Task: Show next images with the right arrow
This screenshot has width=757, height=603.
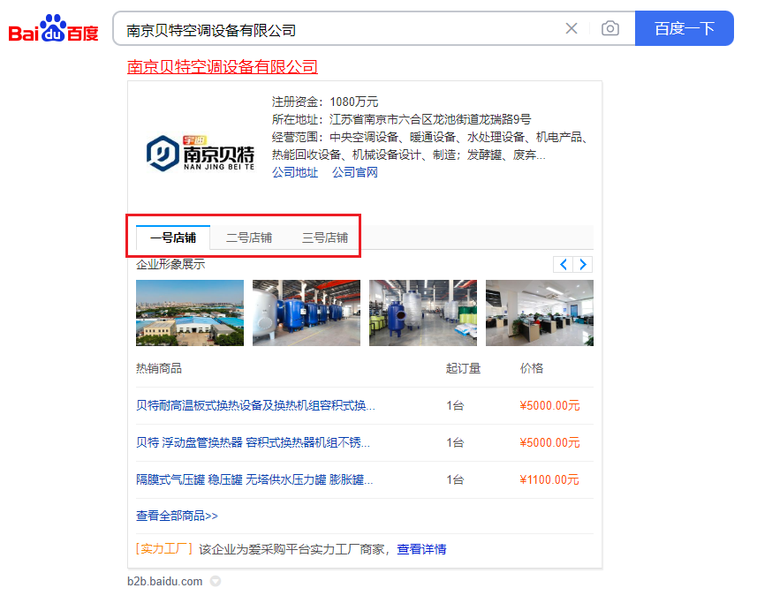Action: point(583,264)
